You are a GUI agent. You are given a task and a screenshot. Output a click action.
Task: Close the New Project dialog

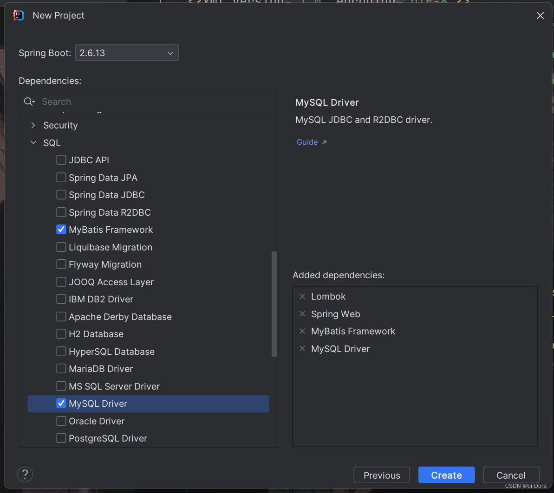pyautogui.click(x=540, y=15)
